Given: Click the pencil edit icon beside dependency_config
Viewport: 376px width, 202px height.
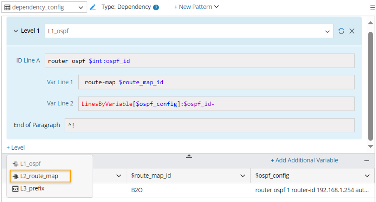Looking at the screenshot, I should click(x=93, y=7).
